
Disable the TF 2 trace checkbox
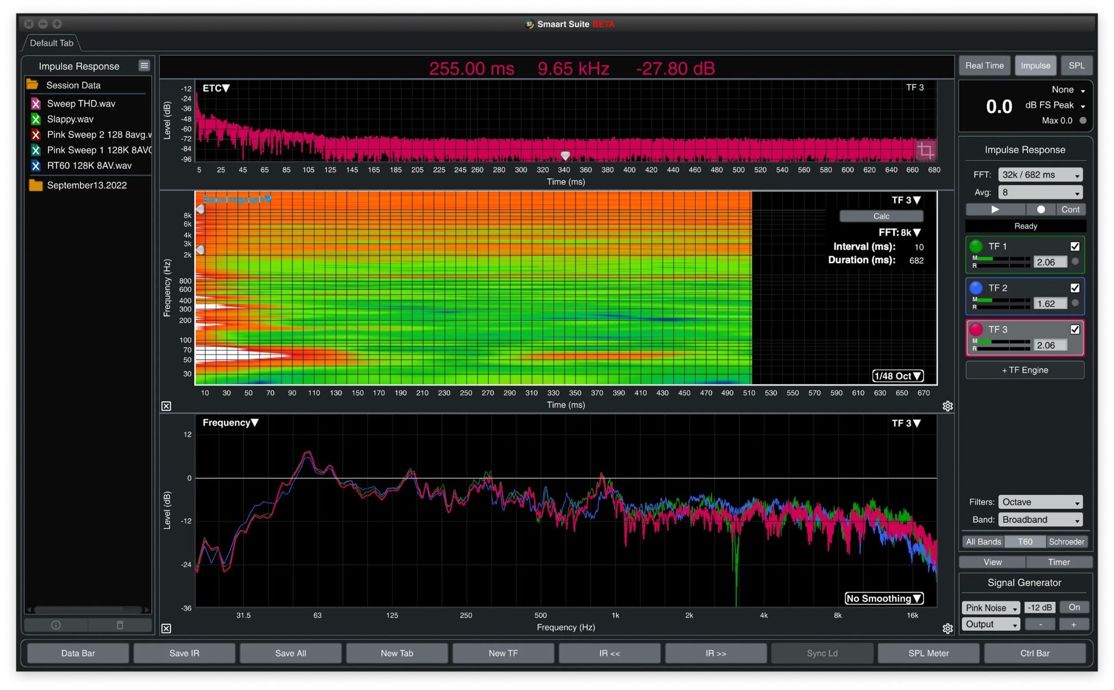pos(1075,288)
